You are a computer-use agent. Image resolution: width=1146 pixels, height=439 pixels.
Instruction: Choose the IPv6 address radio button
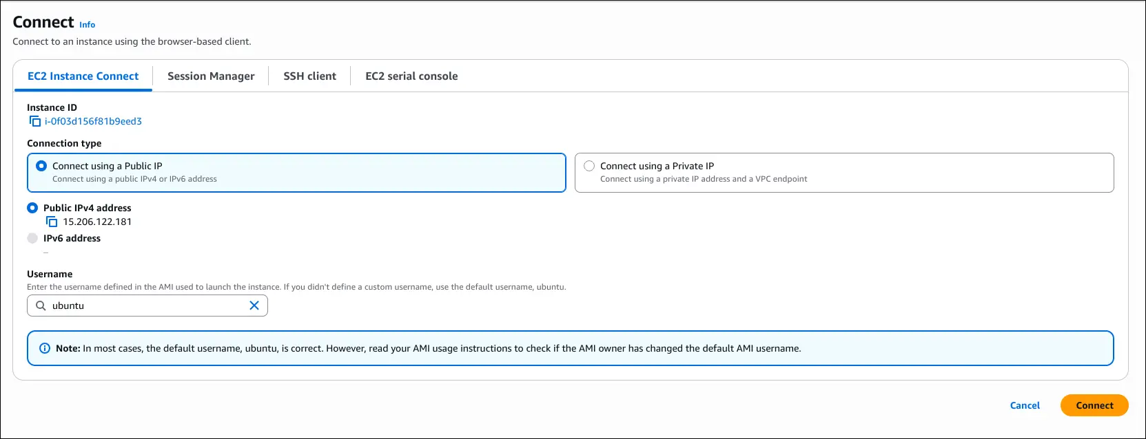tap(32, 238)
